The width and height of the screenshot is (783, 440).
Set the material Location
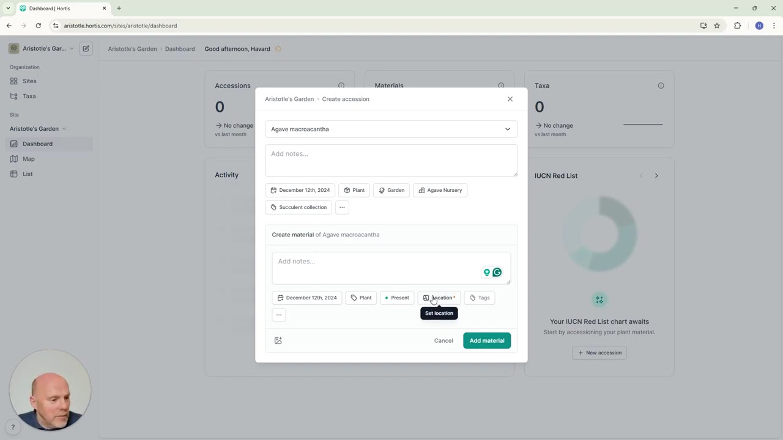pyautogui.click(x=439, y=298)
